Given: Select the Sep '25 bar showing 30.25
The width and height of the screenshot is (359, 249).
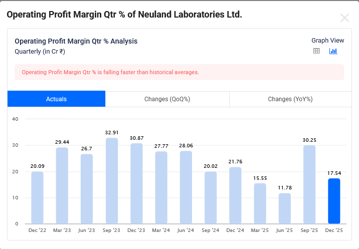Looking at the screenshot, I should (x=309, y=184).
